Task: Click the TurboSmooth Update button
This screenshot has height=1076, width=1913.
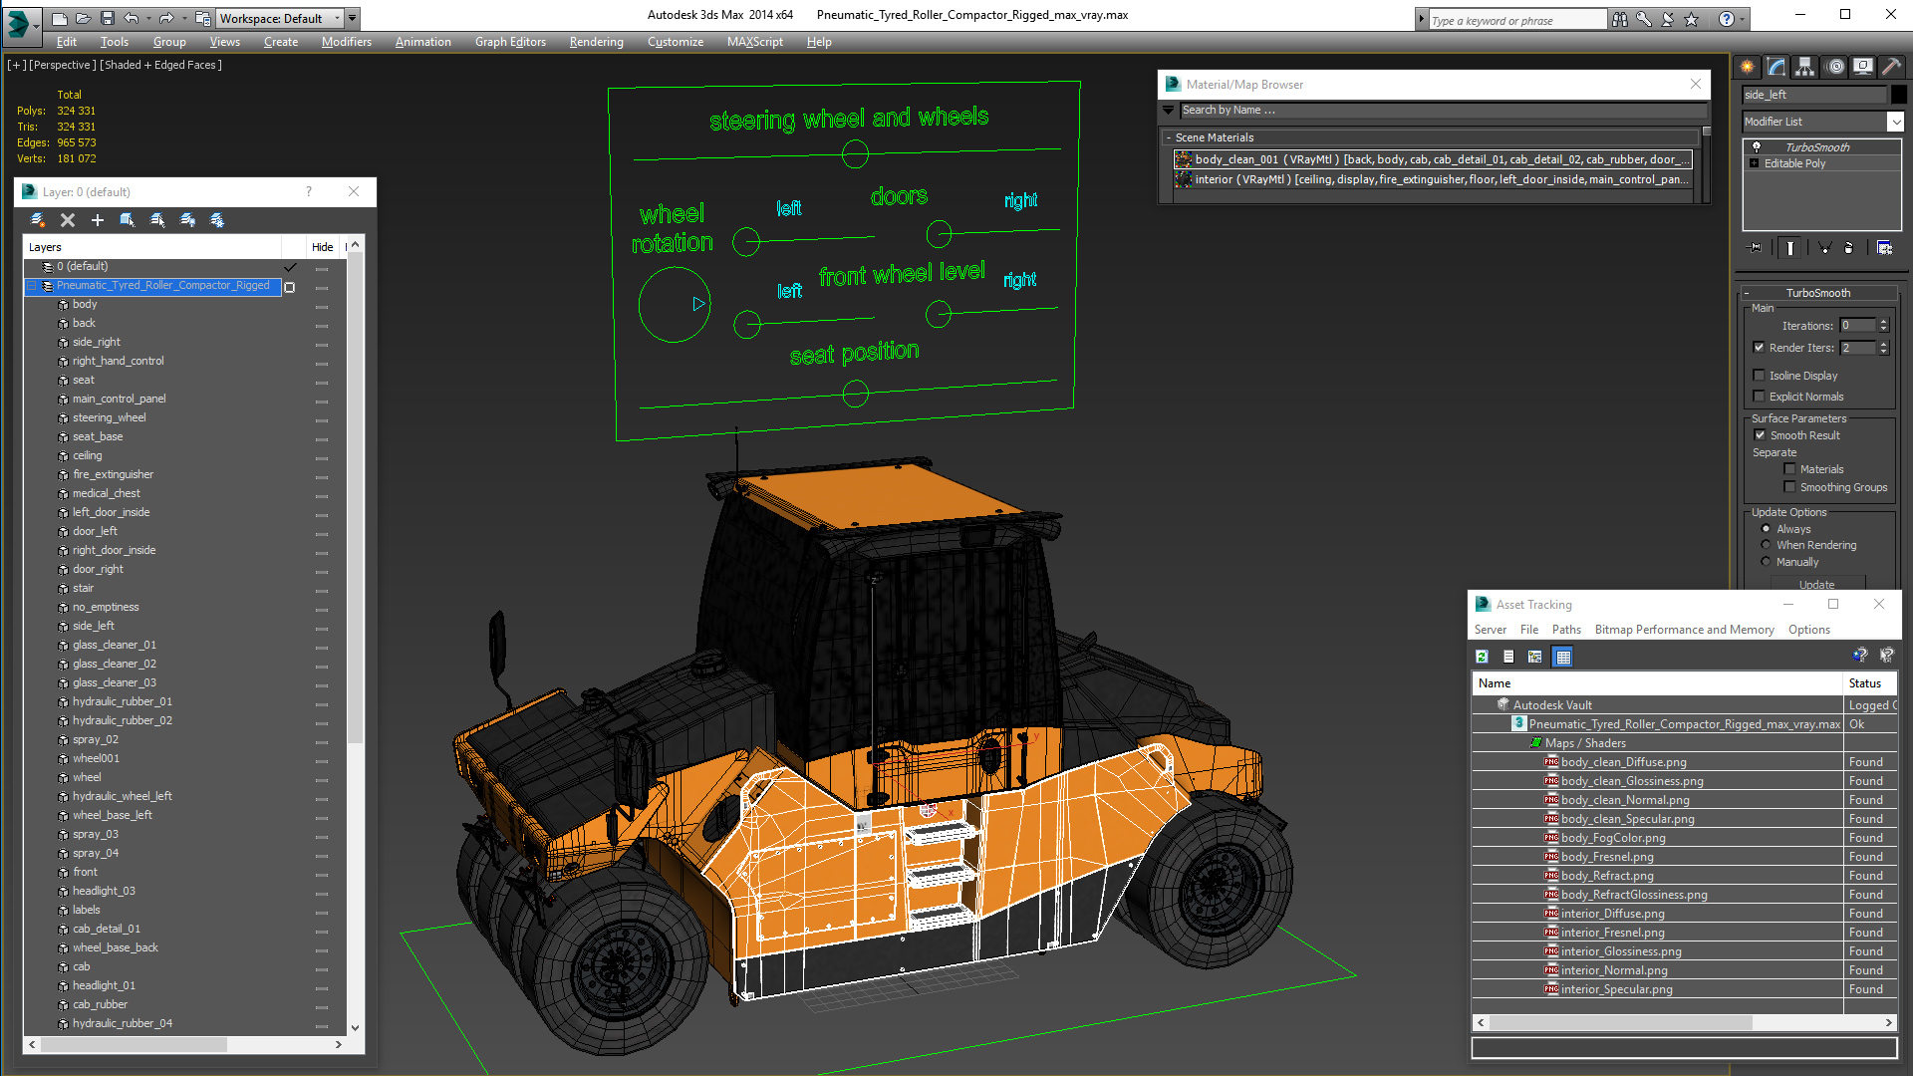Action: pyautogui.click(x=1816, y=584)
